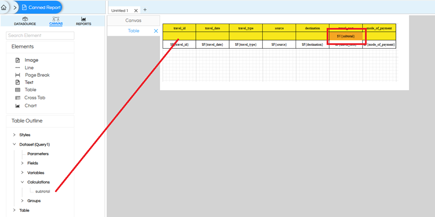Close the Table panel with X
Screen dimensions: 435x217
coord(156,31)
